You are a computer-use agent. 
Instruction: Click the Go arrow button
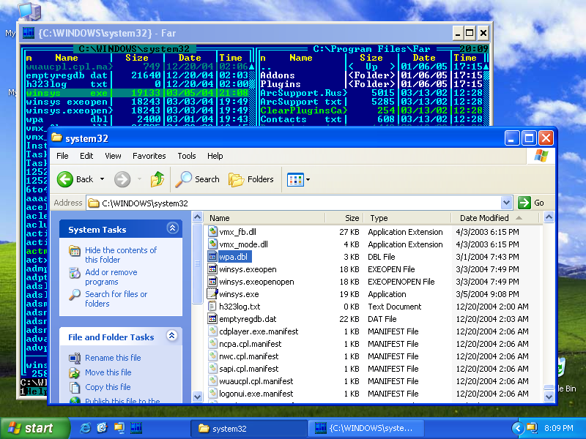pyautogui.click(x=524, y=203)
